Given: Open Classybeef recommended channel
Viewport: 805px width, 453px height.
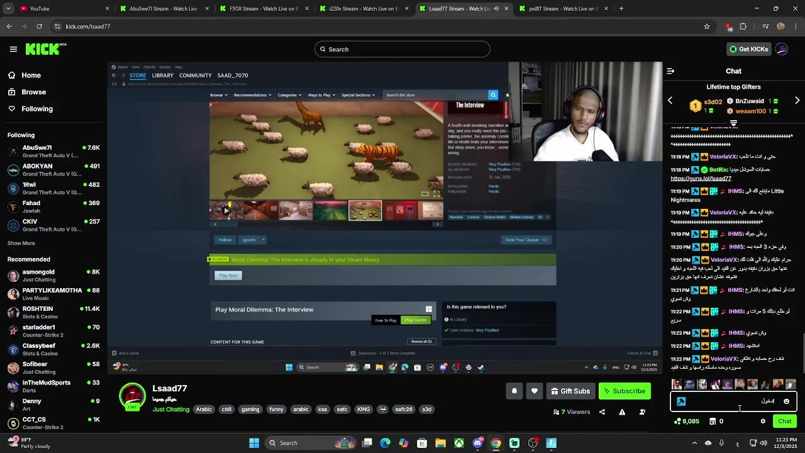Looking at the screenshot, I should 53,349.
